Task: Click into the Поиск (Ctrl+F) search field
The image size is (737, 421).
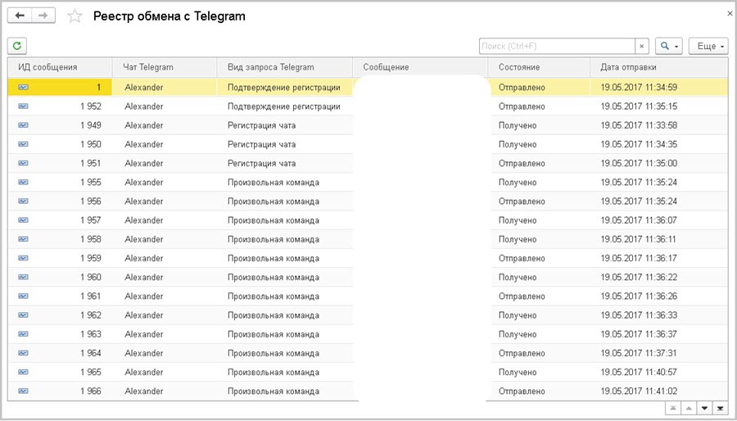Action: (x=557, y=47)
